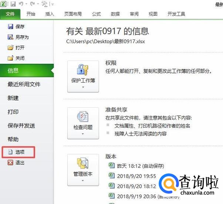Click the 文档属性、打印机路径和作者的姓名 line
The height and width of the screenshot is (204, 223).
[152, 126]
